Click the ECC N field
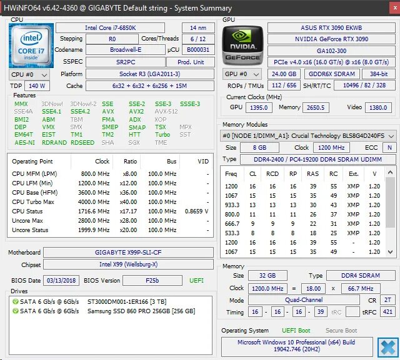The image size is (400, 360). 389,148
